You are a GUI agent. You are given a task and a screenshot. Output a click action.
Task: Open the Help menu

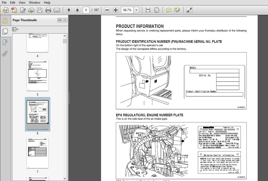(47, 3)
